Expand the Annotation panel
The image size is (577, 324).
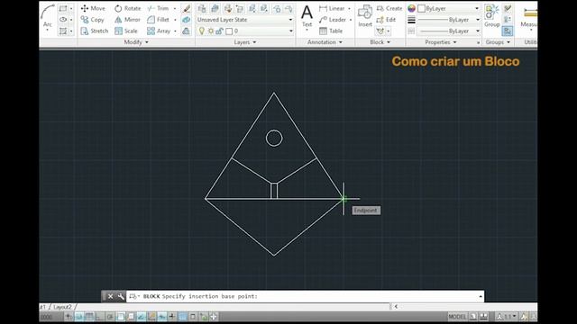coord(325,42)
